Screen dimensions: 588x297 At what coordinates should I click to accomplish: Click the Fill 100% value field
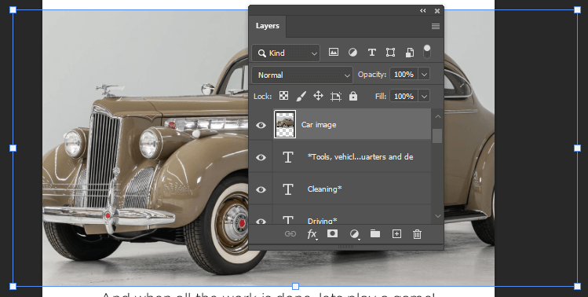[x=404, y=97]
